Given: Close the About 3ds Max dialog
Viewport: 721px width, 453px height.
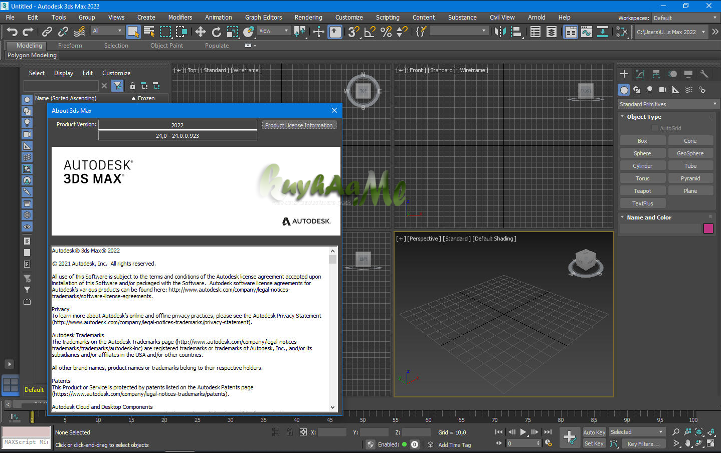Looking at the screenshot, I should point(334,110).
